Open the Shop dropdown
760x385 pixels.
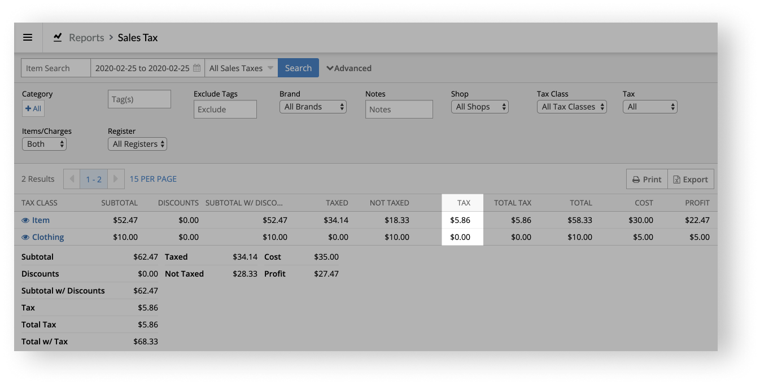(480, 107)
